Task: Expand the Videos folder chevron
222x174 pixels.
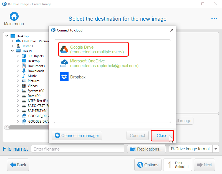Action: [18, 86]
